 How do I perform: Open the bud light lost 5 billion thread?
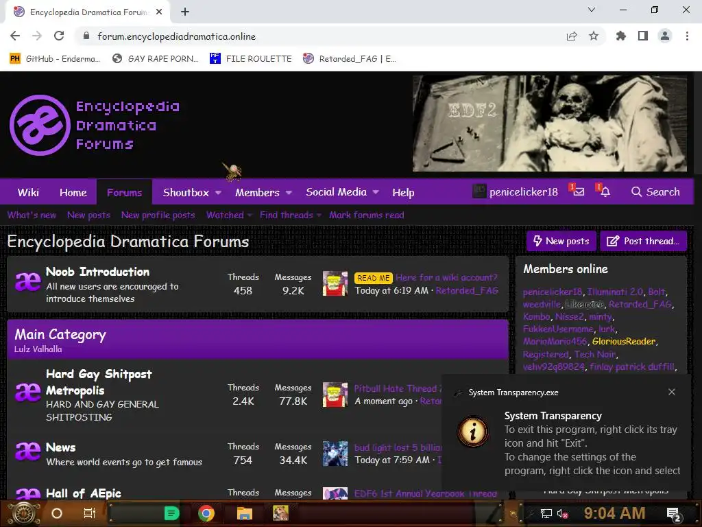[x=398, y=447]
